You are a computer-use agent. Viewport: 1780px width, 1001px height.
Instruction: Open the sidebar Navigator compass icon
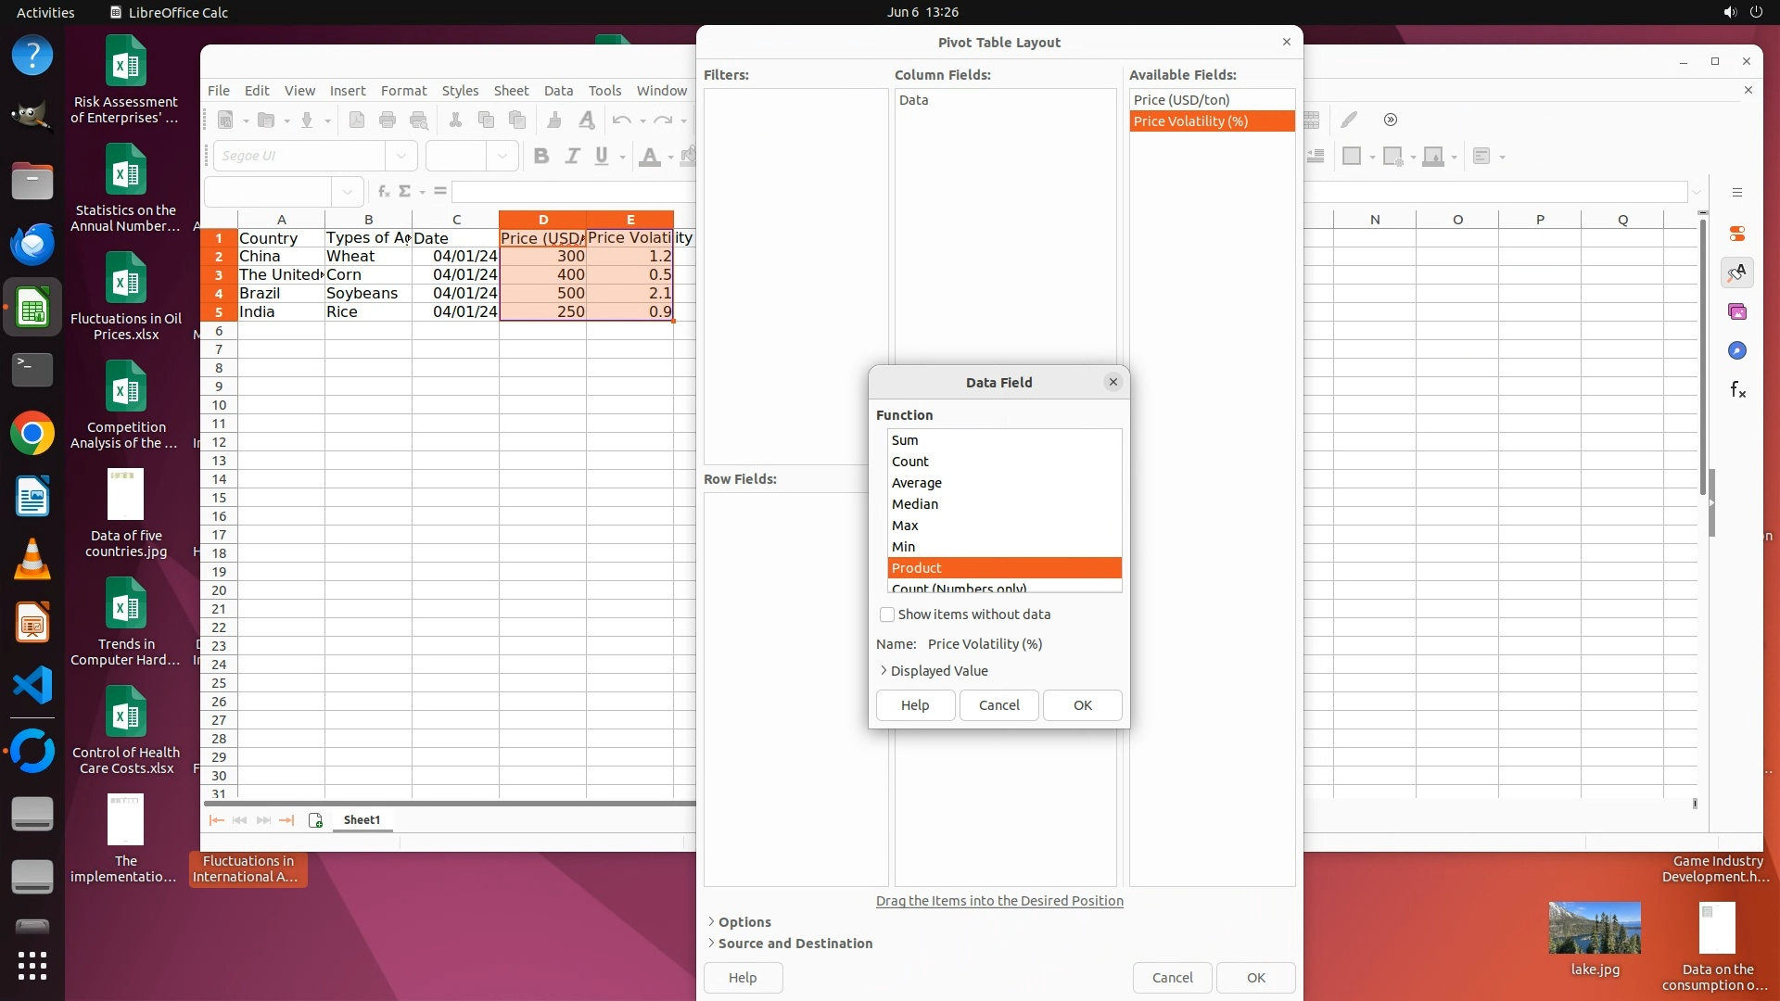pos(1737,351)
